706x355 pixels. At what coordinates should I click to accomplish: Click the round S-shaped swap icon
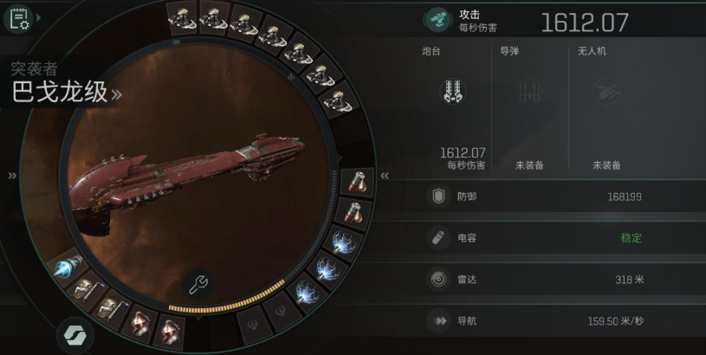pos(75,335)
